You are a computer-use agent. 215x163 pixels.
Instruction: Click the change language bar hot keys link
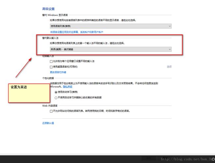pos(58,72)
